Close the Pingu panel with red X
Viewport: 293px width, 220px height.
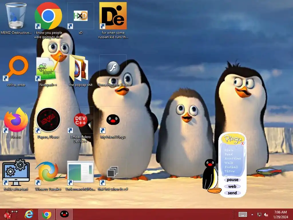pos(242,144)
